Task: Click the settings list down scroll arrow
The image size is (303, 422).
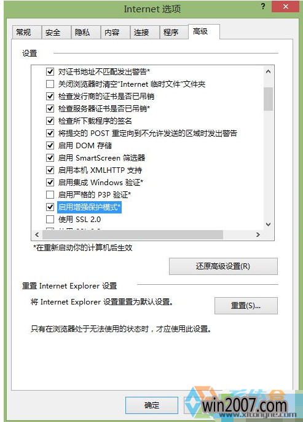Action: (x=268, y=224)
